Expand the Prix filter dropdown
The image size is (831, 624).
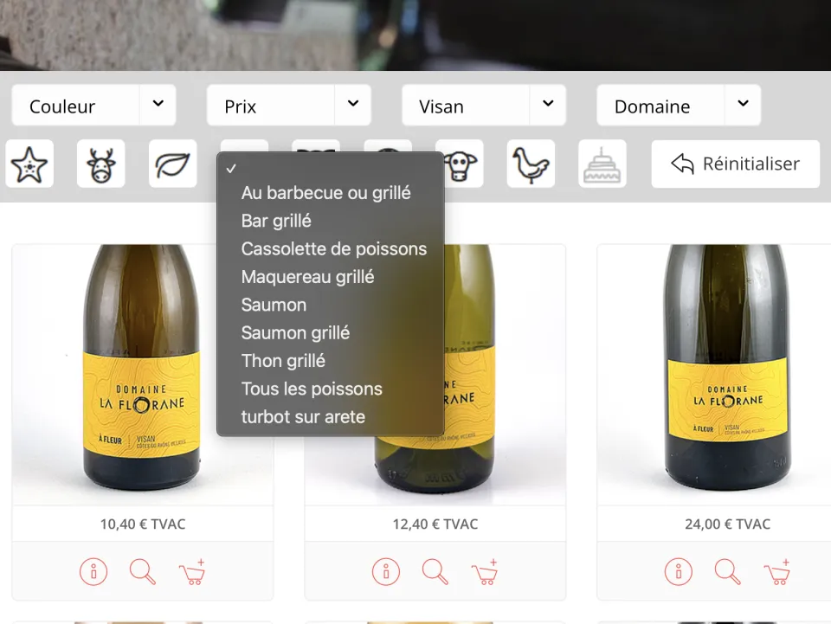pos(289,105)
